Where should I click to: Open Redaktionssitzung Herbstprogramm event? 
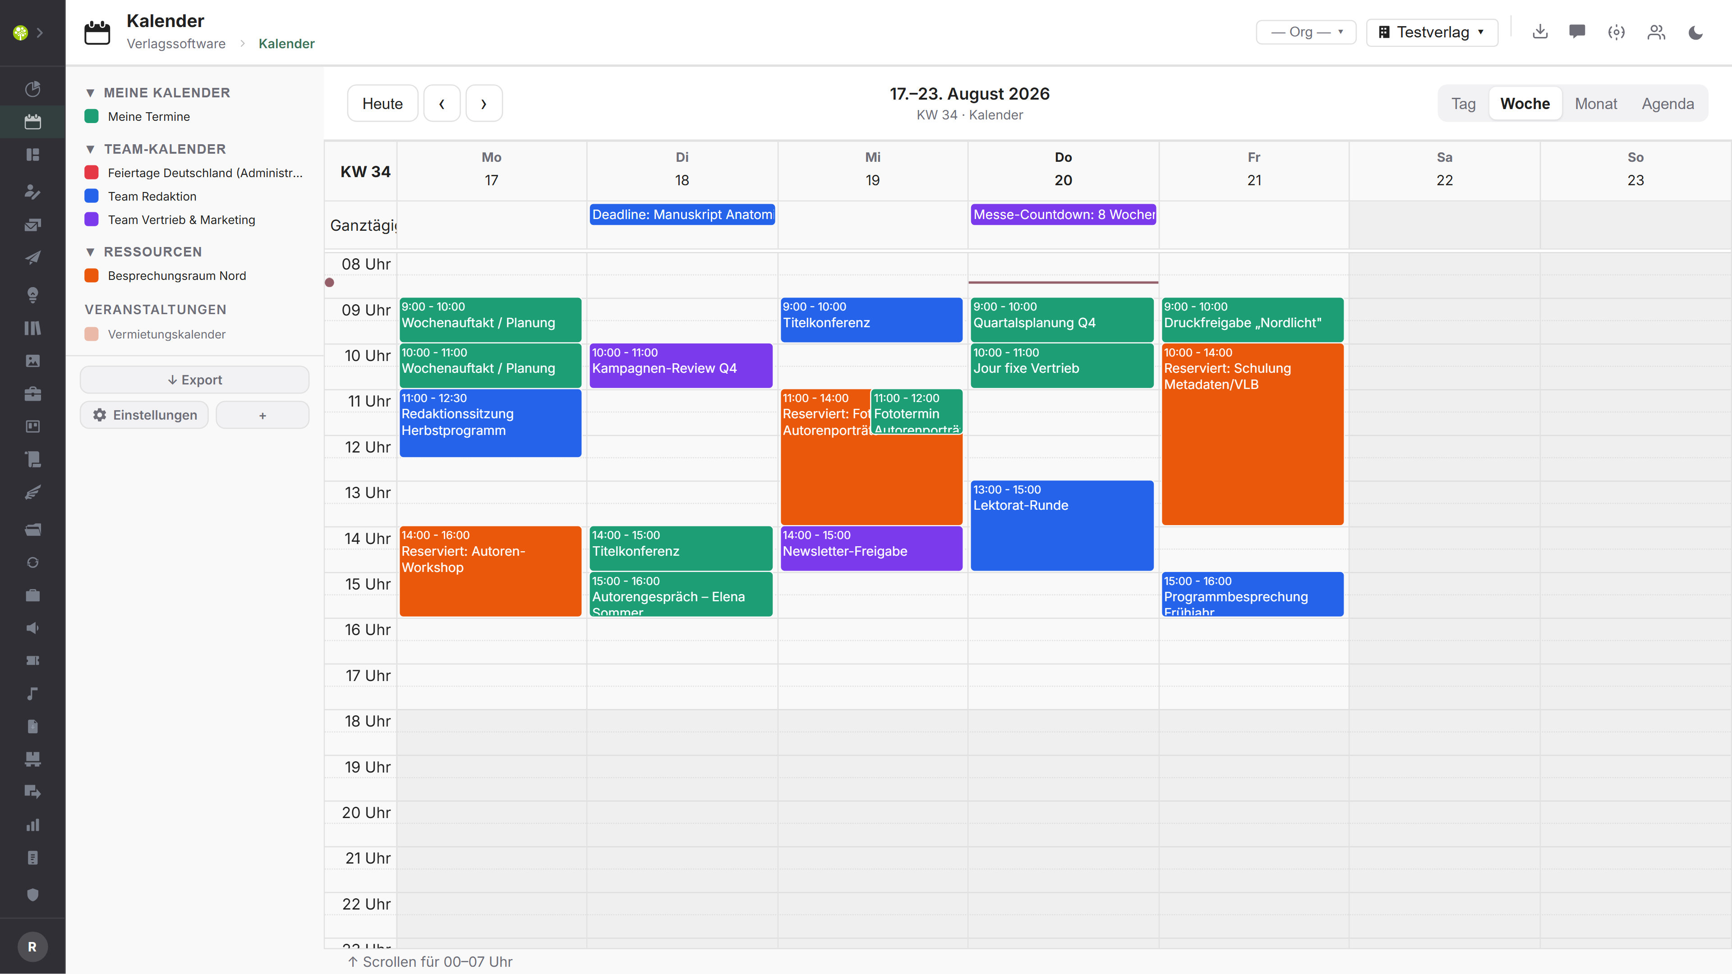[491, 423]
